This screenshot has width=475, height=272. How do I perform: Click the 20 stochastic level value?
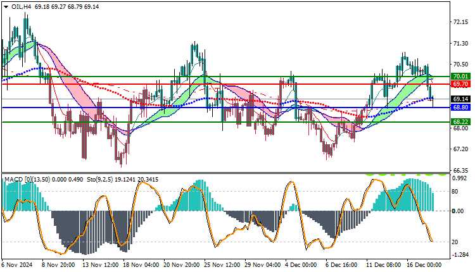point(455,242)
